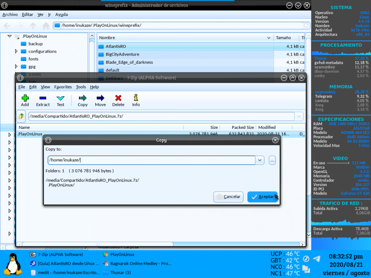Open the Copy to path dropdown
Image resolution: width=371 pixels, height=278 pixels.
click(260, 160)
